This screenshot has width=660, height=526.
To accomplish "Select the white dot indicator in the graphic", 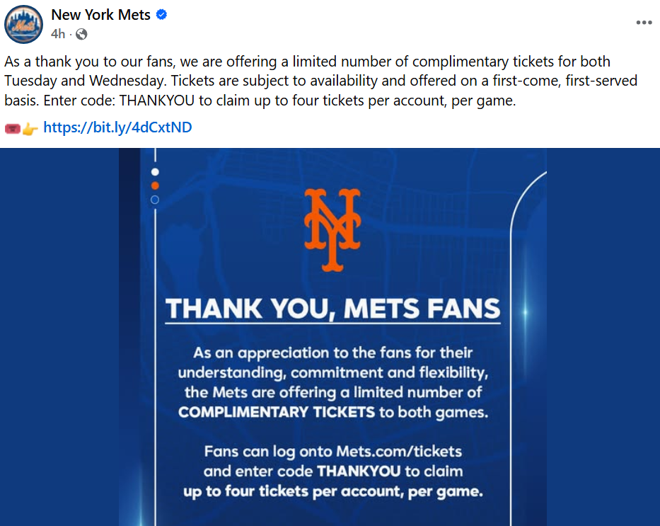I will tap(155, 172).
